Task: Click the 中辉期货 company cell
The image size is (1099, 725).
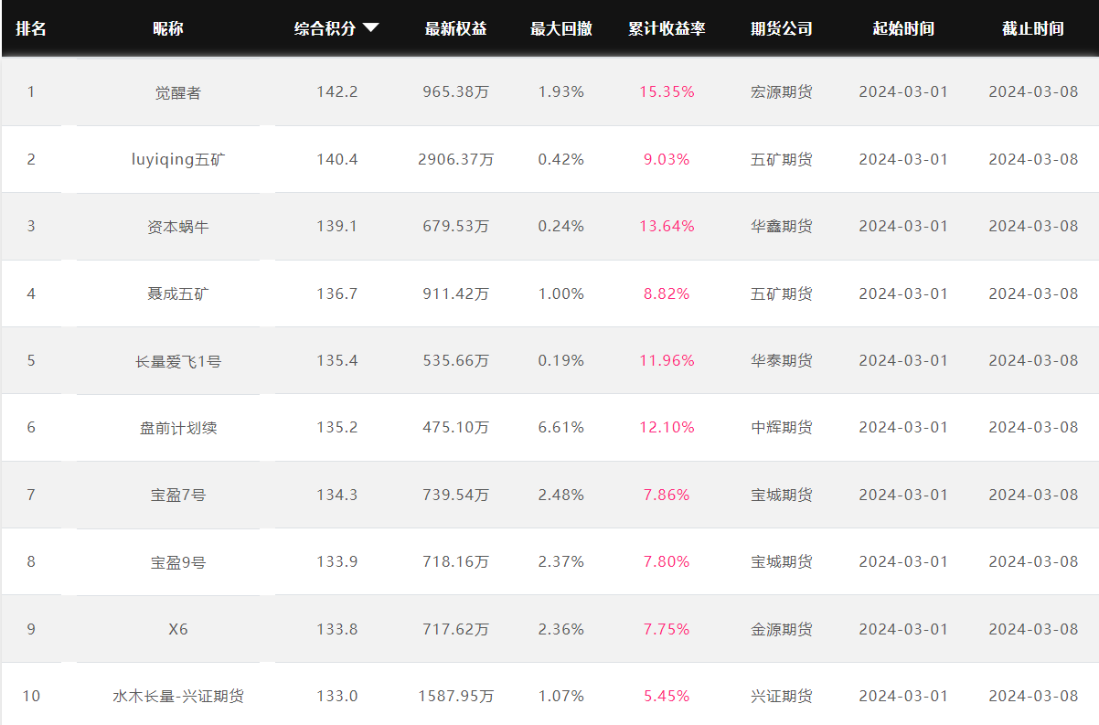Action: (x=782, y=427)
